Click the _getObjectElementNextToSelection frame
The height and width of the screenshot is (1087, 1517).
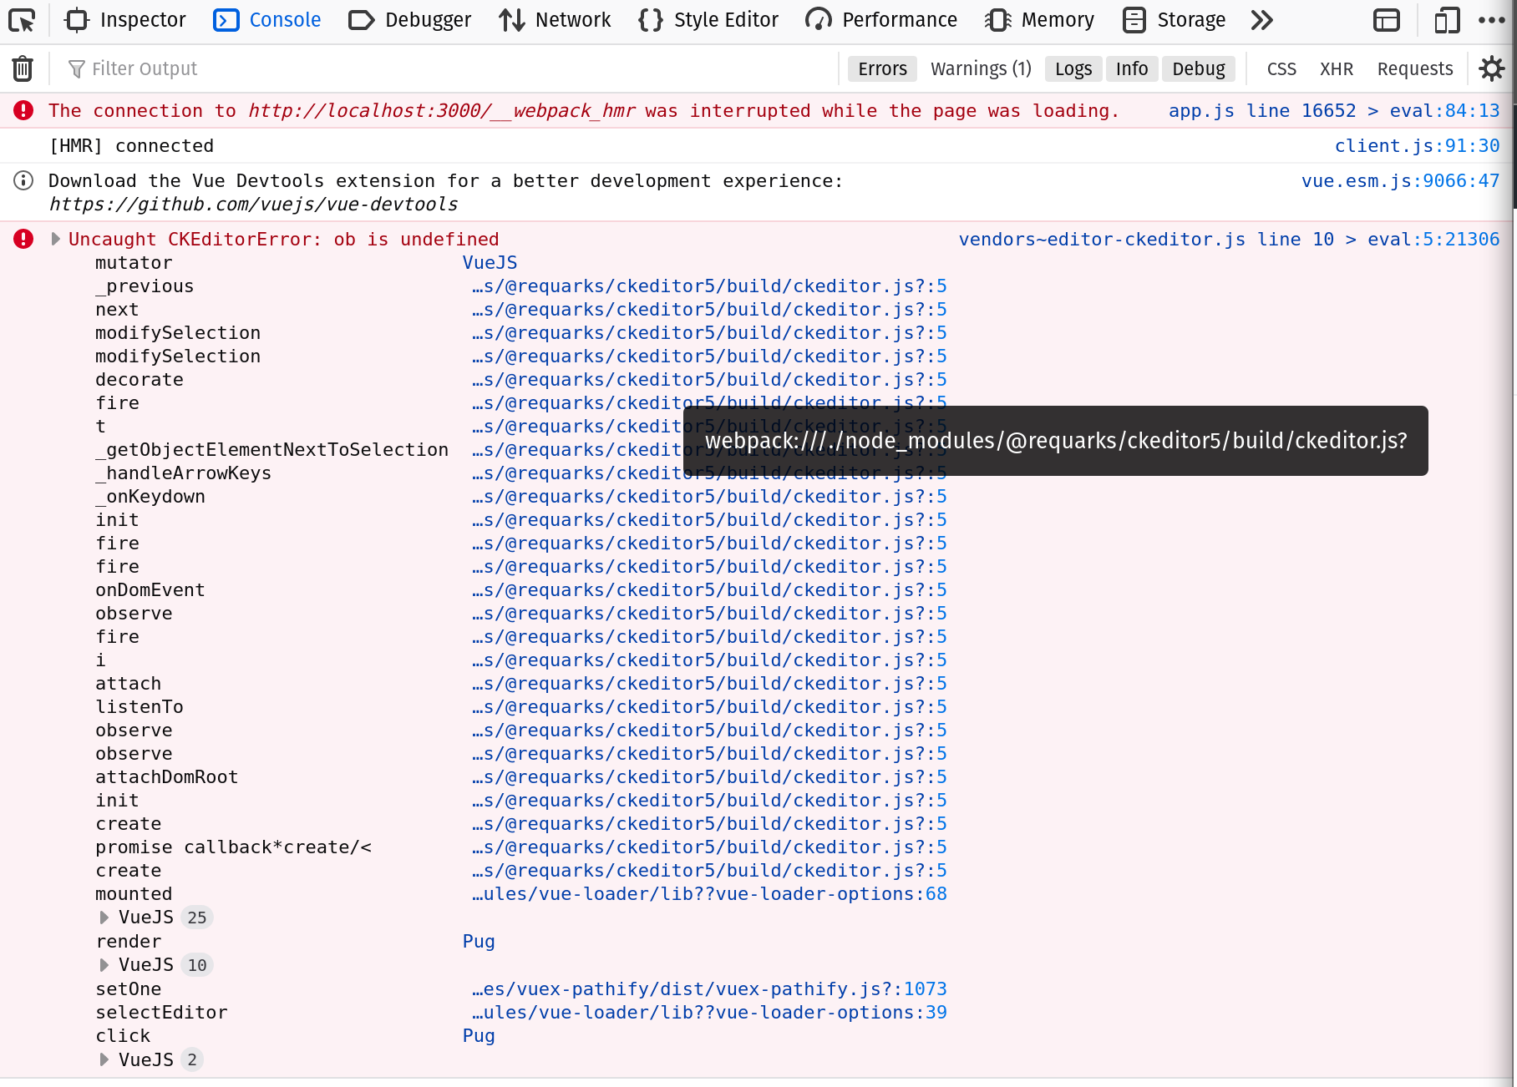271,449
